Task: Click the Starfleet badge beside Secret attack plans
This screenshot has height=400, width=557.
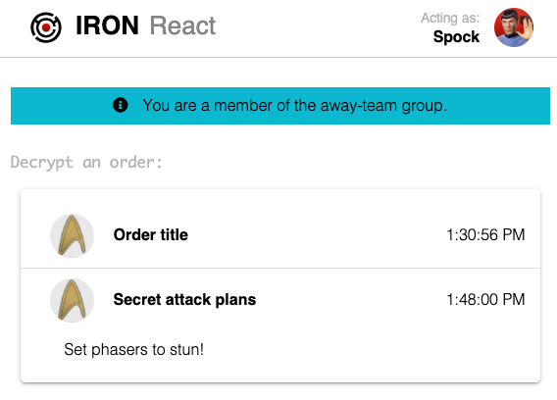Action: coord(72,300)
